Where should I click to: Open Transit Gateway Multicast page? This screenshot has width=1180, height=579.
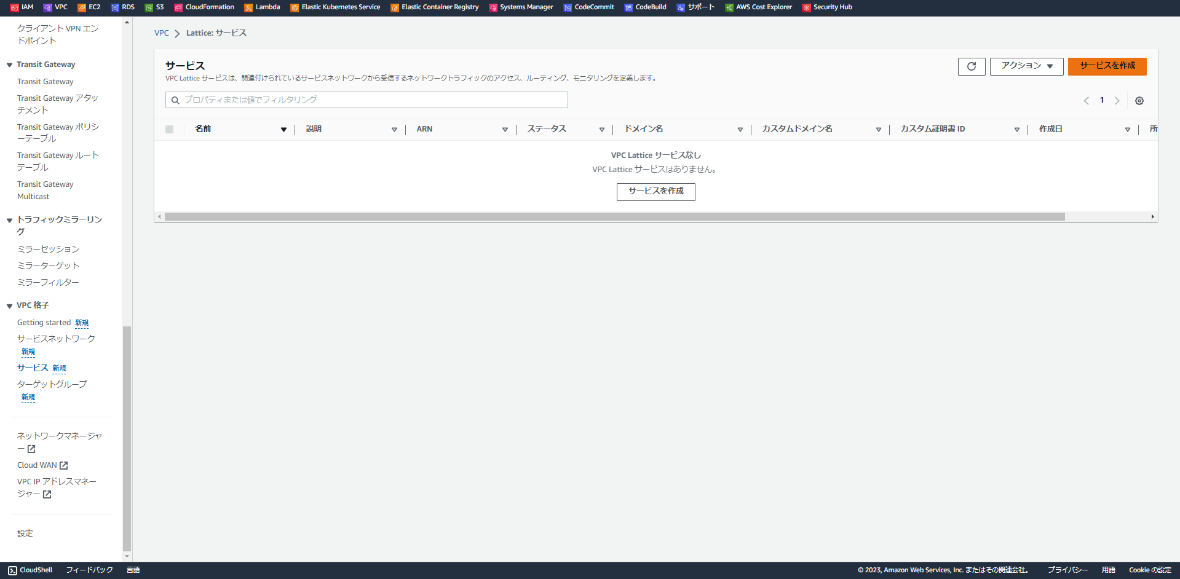click(x=46, y=191)
